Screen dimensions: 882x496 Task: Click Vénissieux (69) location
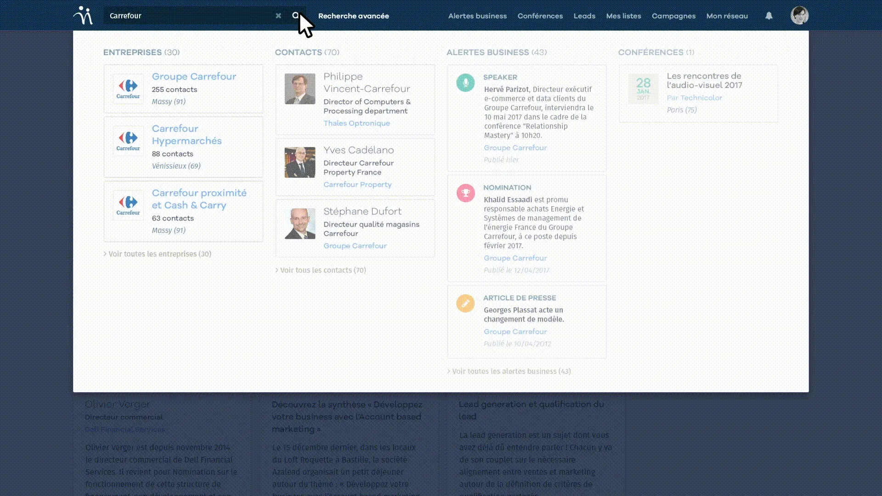[176, 166]
